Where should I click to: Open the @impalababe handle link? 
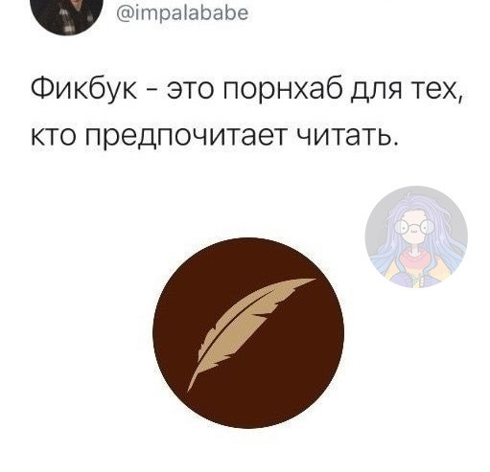[182, 13]
